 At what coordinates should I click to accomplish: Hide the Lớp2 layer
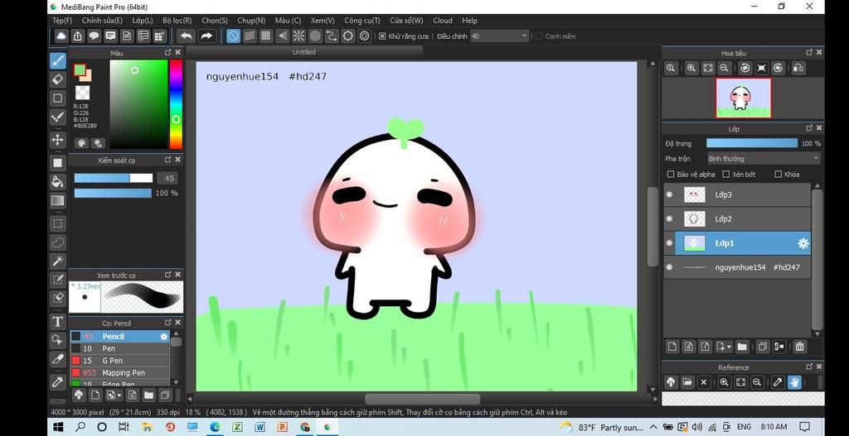pyautogui.click(x=670, y=218)
